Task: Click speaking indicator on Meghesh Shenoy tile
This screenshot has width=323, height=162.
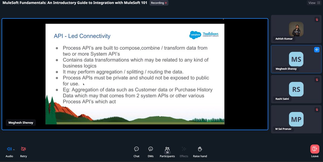Action: pyautogui.click(x=317, y=50)
